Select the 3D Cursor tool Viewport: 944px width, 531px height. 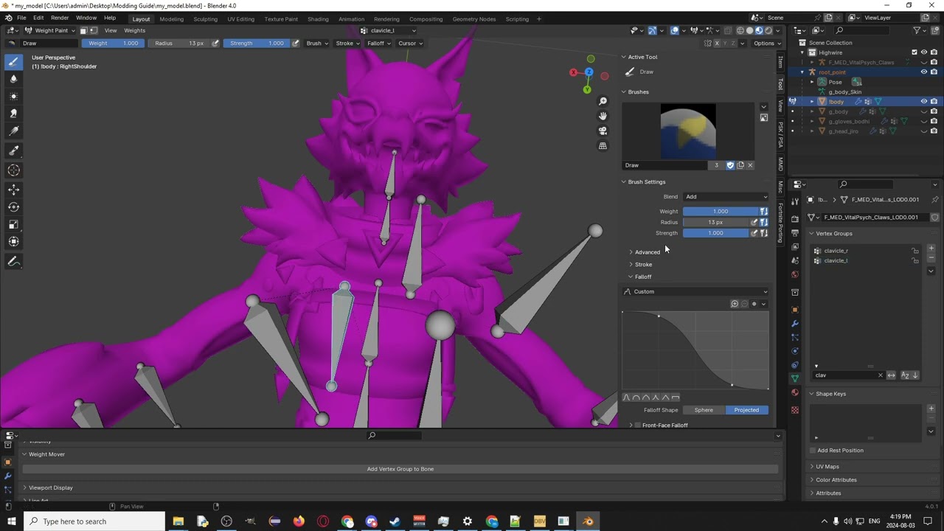(13, 170)
